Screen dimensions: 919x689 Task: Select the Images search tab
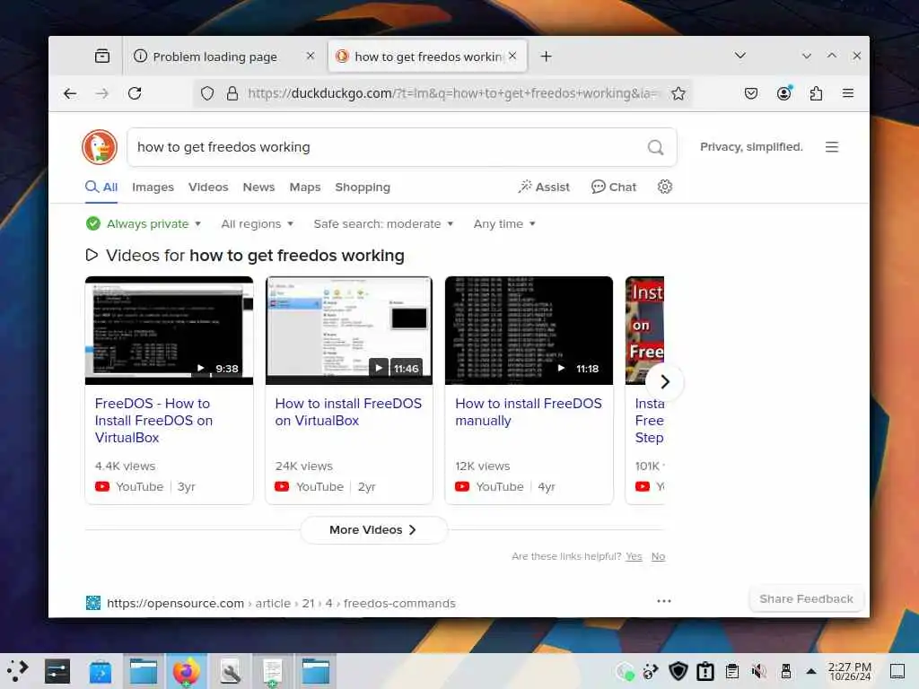(153, 187)
